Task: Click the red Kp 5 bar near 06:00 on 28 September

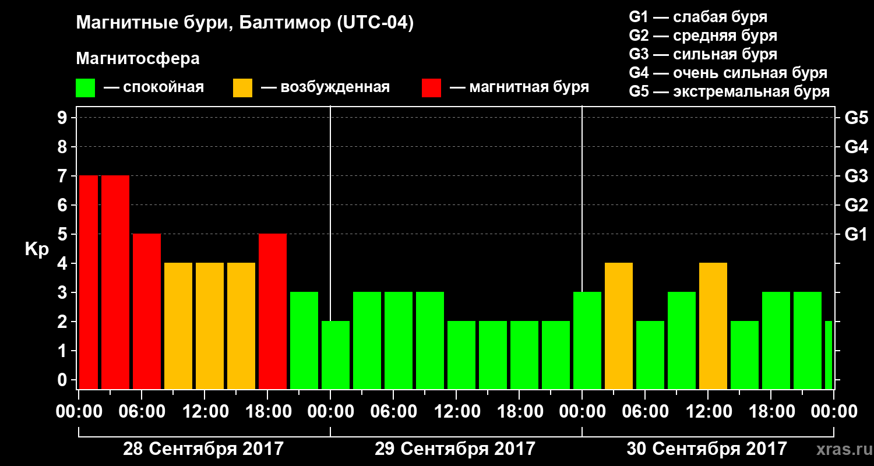Action: point(147,312)
